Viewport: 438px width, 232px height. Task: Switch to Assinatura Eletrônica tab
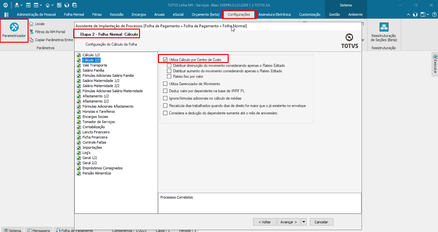pos(275,14)
